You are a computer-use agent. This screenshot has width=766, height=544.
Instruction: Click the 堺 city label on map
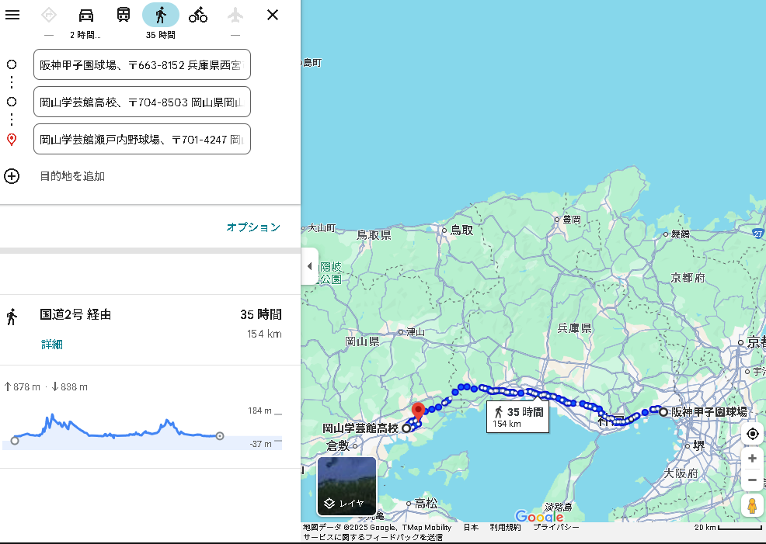(x=699, y=445)
